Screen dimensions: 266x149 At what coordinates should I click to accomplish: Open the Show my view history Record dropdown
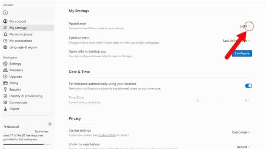(x=244, y=147)
